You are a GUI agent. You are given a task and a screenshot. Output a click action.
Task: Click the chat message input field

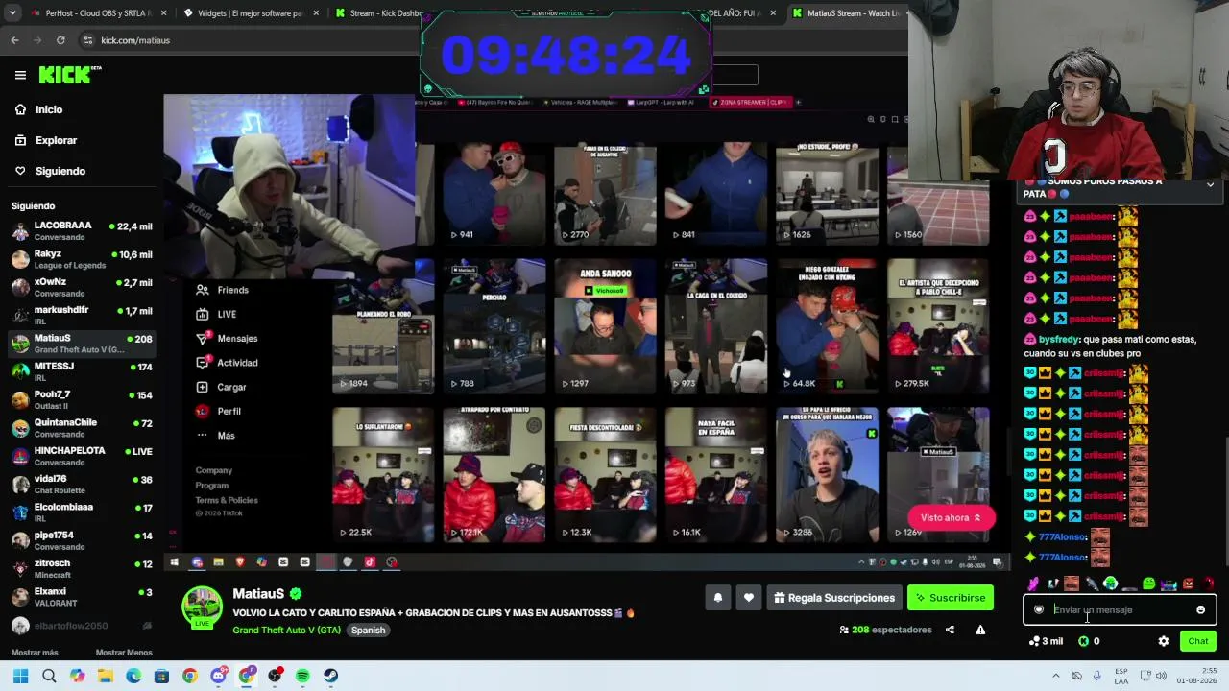pyautogui.click(x=1120, y=609)
